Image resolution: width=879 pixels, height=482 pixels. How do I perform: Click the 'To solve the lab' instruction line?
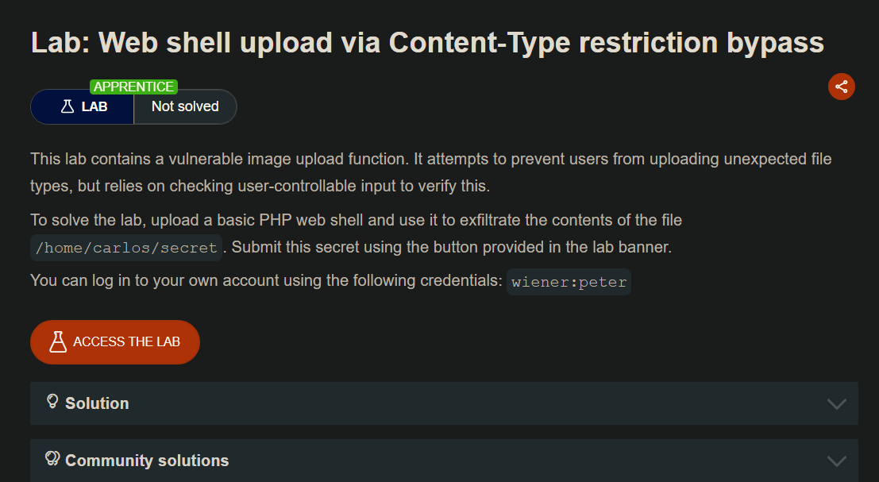tap(356, 220)
